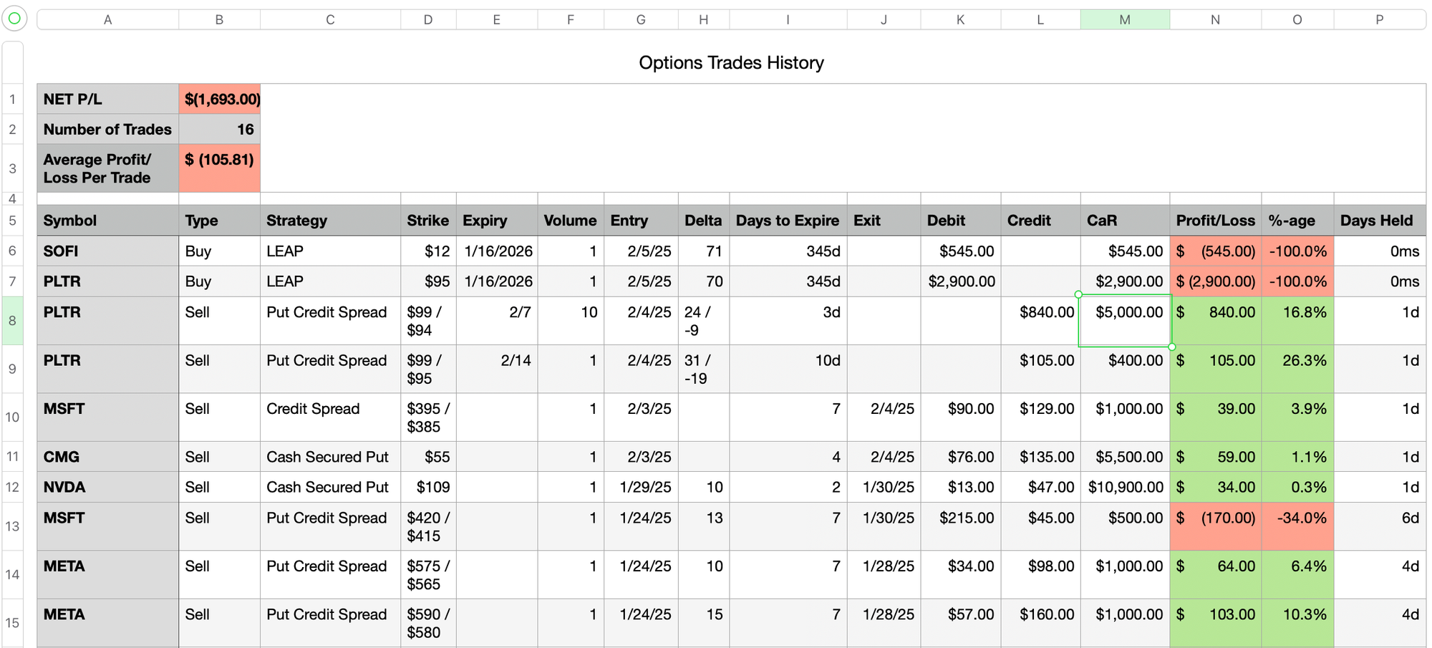The width and height of the screenshot is (1432, 648).
Task: Select the selected CaR $5,000.00 cell
Action: pyautogui.click(x=1125, y=321)
